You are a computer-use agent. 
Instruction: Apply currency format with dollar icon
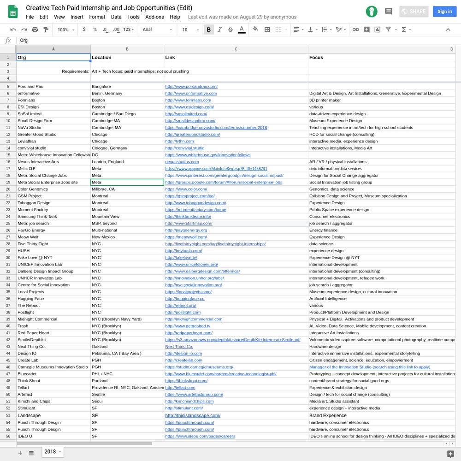coord(84,30)
